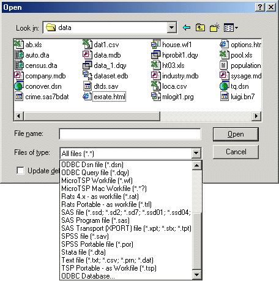
Task: Click the file type list scroll-down arrow
Action: pos(197,275)
